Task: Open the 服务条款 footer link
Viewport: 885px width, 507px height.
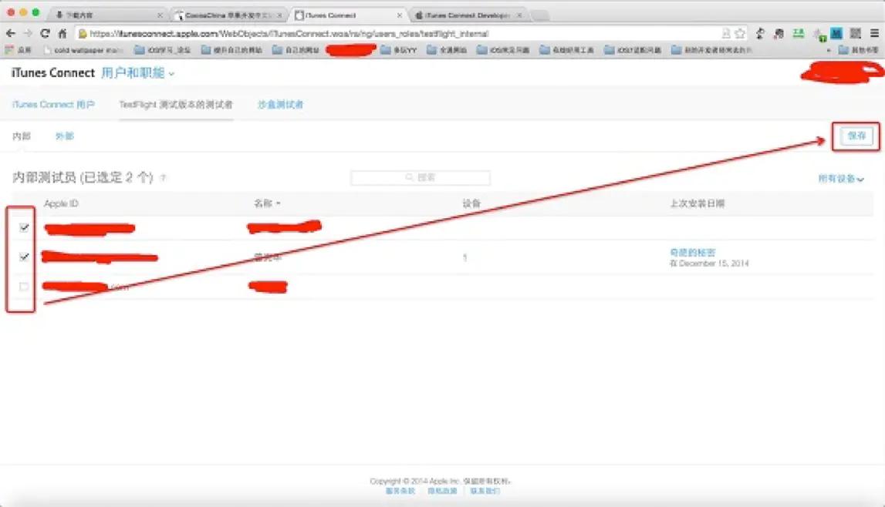Action: click(400, 492)
